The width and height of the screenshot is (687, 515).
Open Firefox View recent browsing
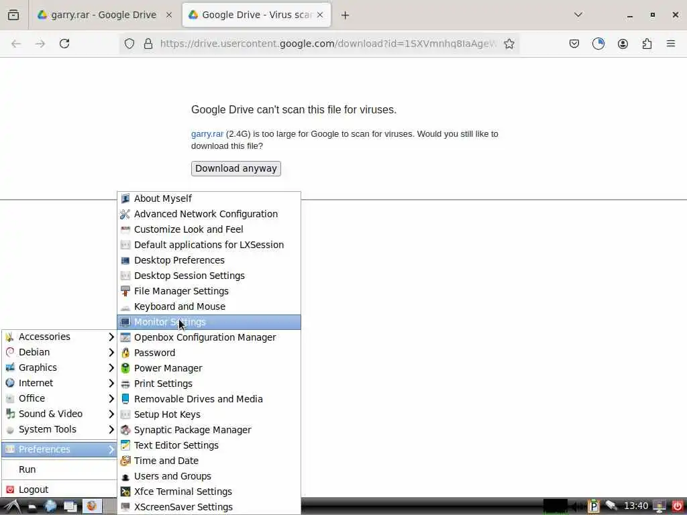13,15
